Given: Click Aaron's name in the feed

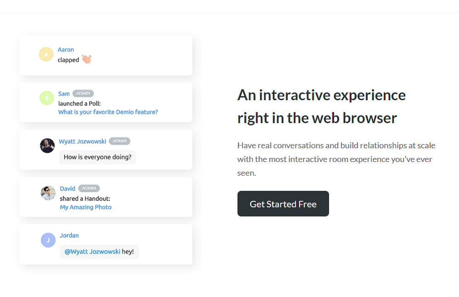Looking at the screenshot, I should pos(66,50).
